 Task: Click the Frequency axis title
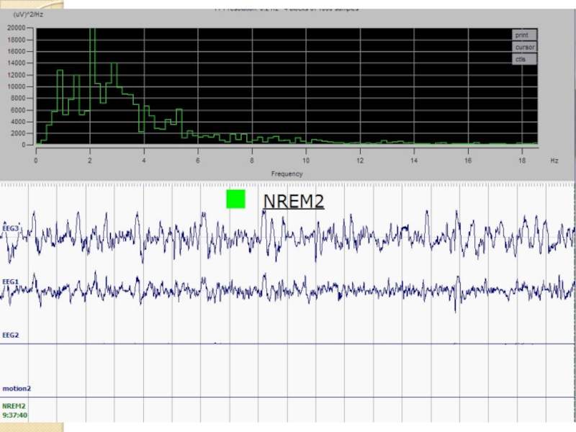(x=287, y=174)
